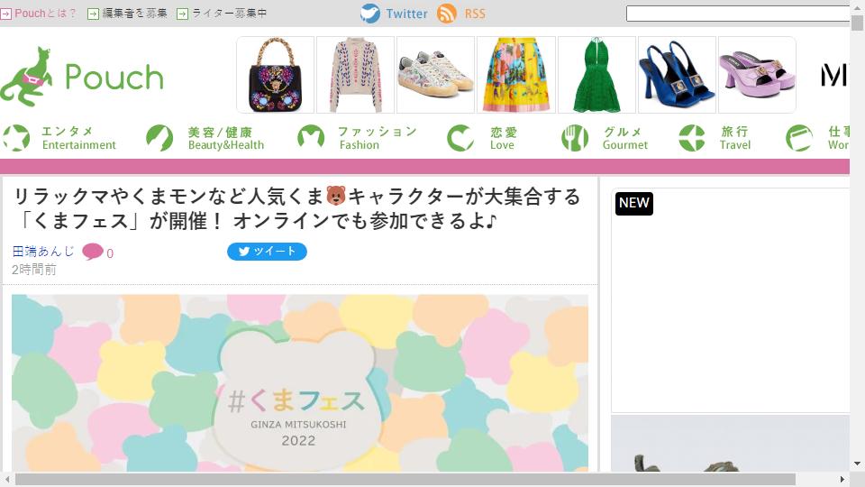Open the 美容/健康 Beauty&Health category
The image size is (865, 487).
(225, 138)
